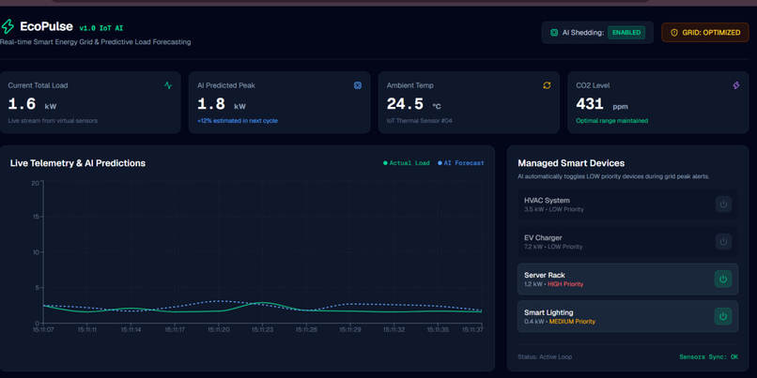Screen dimensions: 757x378
Task: Toggle the AI Shedding ENABLED badge
Action: click(626, 33)
